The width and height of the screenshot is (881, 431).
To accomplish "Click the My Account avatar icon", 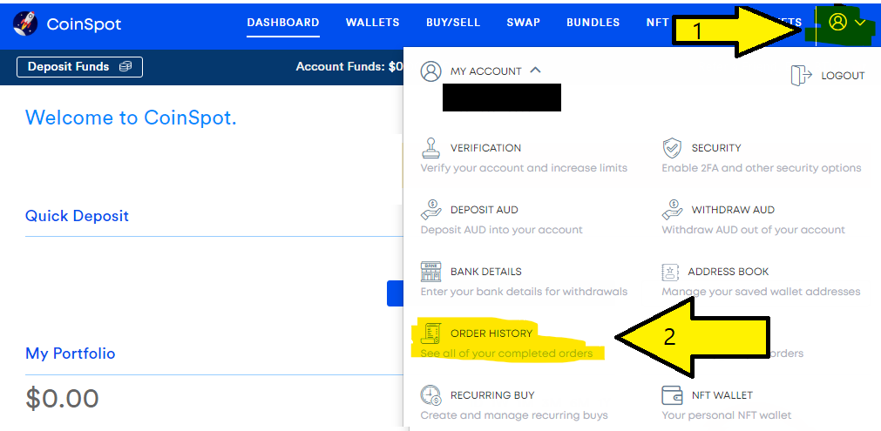I will pos(431,71).
